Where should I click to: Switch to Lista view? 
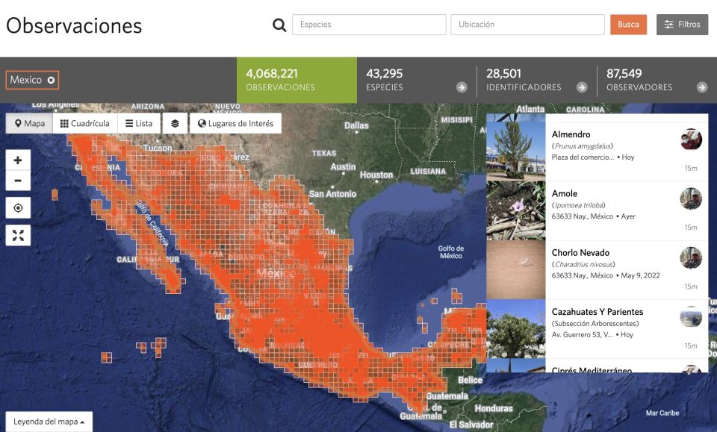pos(139,123)
